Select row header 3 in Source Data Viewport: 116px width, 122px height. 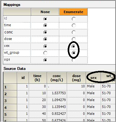(10, 101)
